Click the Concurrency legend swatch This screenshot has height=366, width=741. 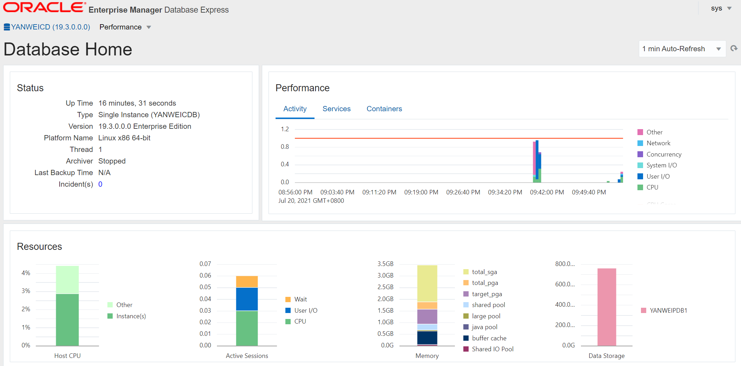tap(640, 154)
